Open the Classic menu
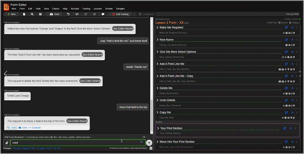The height and width of the screenshot is (154, 304). [x=56, y=9]
